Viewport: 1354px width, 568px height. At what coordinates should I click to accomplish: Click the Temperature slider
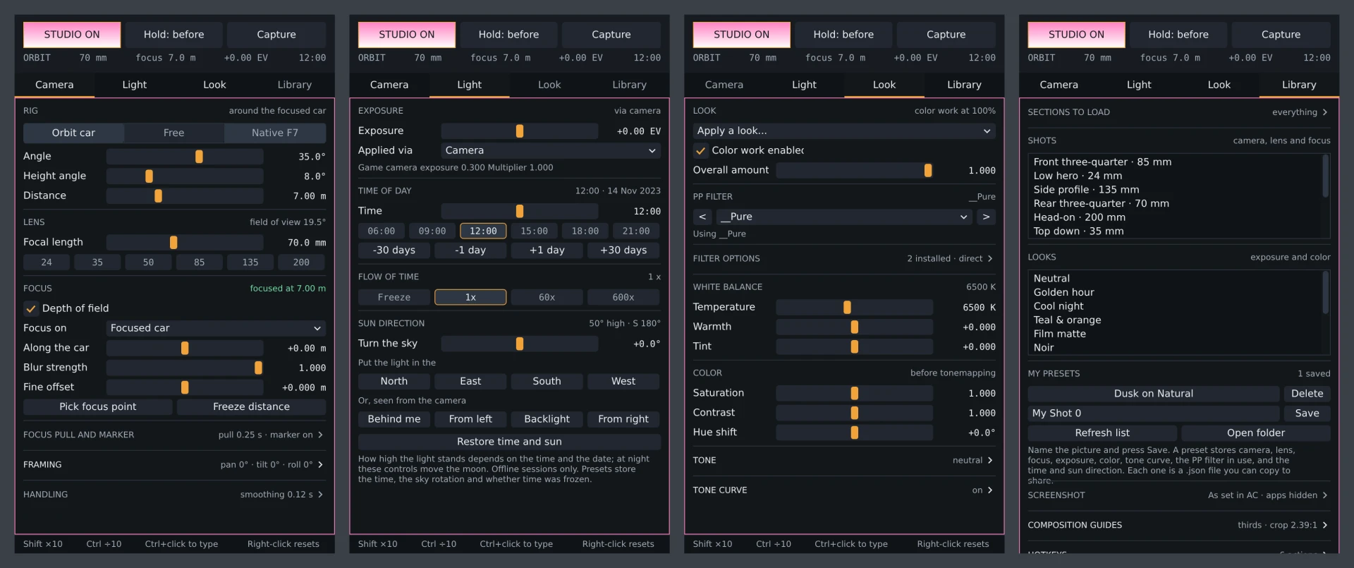click(x=855, y=308)
